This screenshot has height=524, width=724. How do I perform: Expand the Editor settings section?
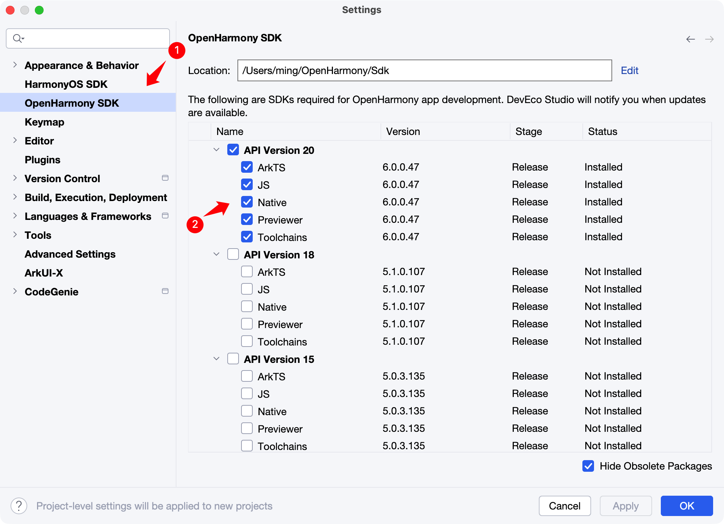(x=15, y=140)
